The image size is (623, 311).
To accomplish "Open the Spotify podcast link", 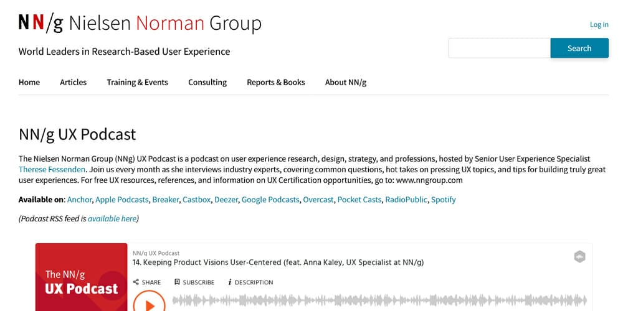I will click(x=444, y=200).
